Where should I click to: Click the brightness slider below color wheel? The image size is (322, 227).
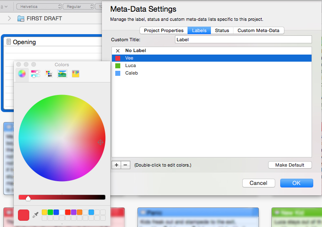click(62, 197)
